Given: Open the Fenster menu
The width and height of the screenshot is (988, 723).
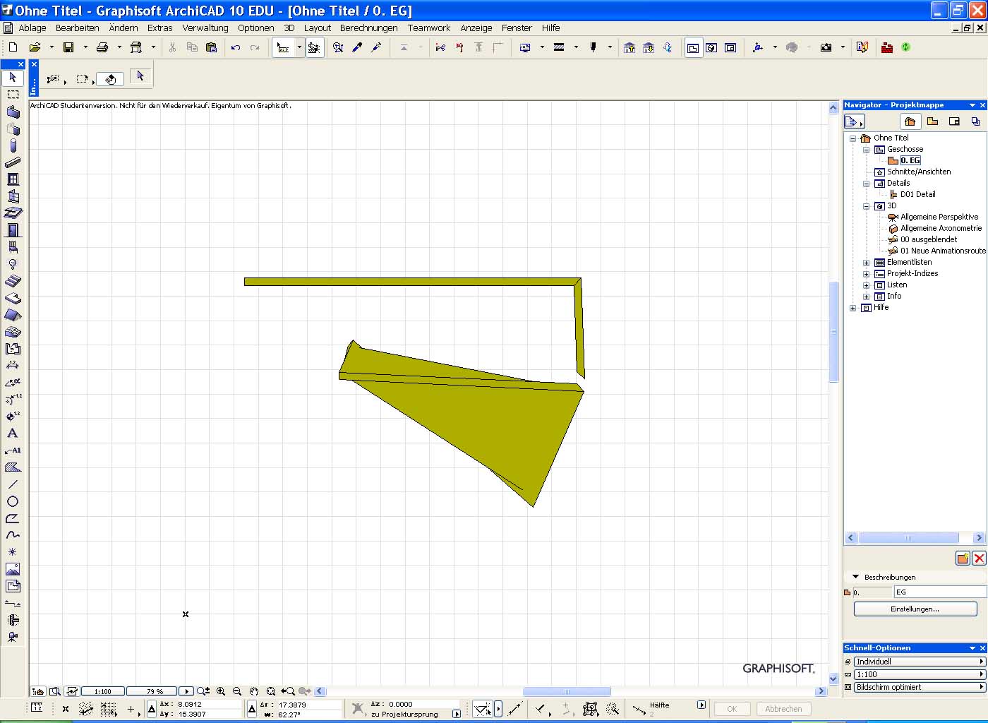Looking at the screenshot, I should point(517,28).
